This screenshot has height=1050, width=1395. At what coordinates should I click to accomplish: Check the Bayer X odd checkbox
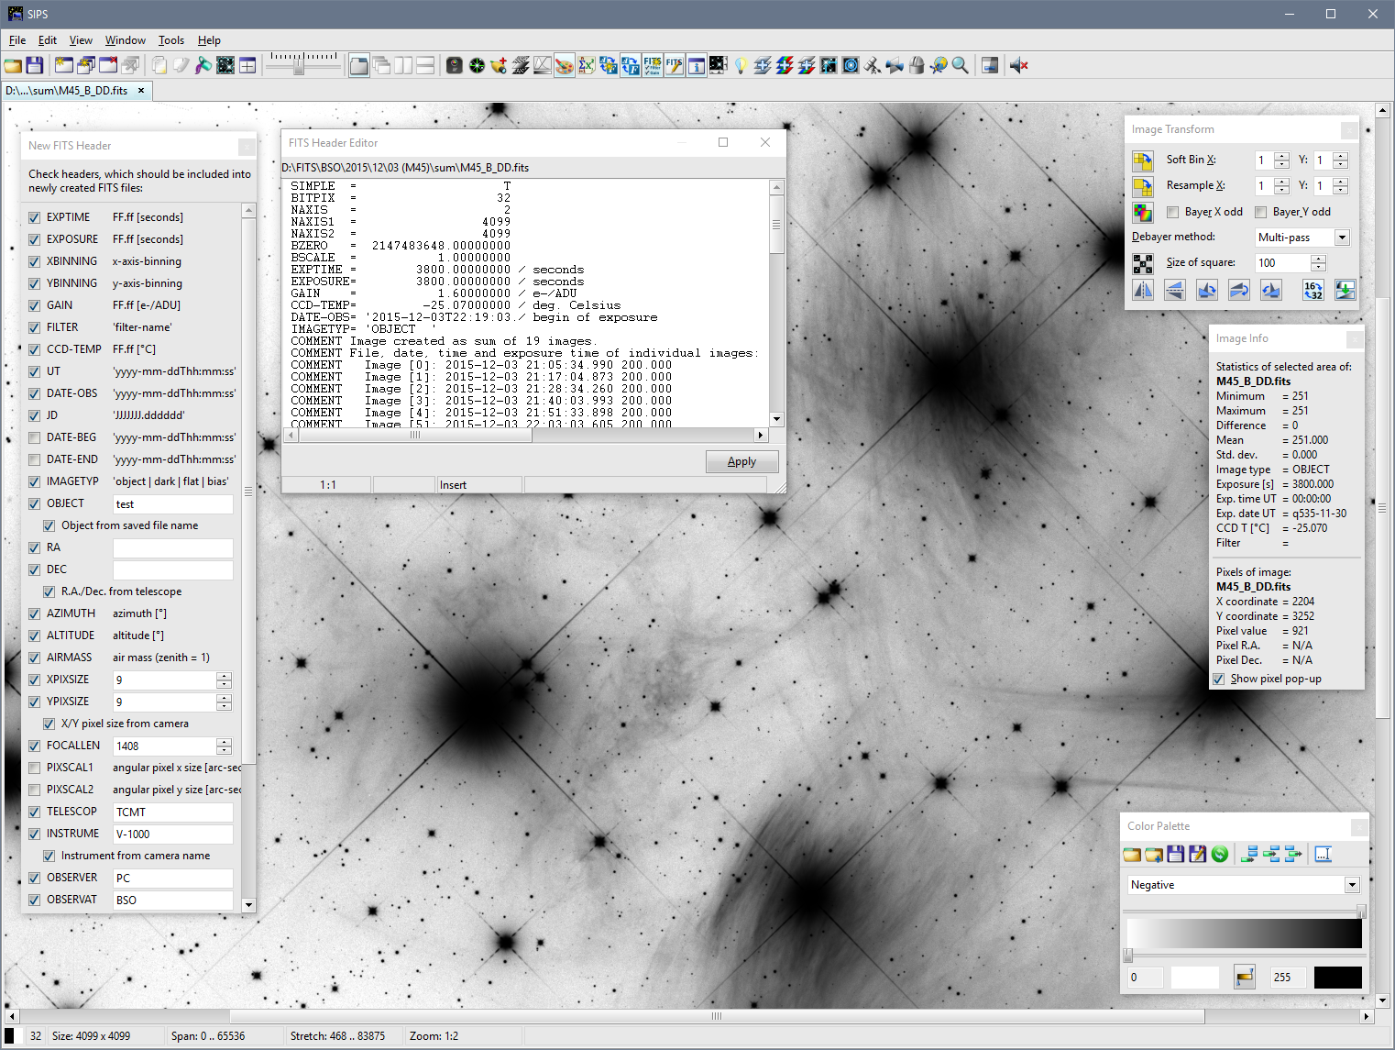[x=1172, y=212]
